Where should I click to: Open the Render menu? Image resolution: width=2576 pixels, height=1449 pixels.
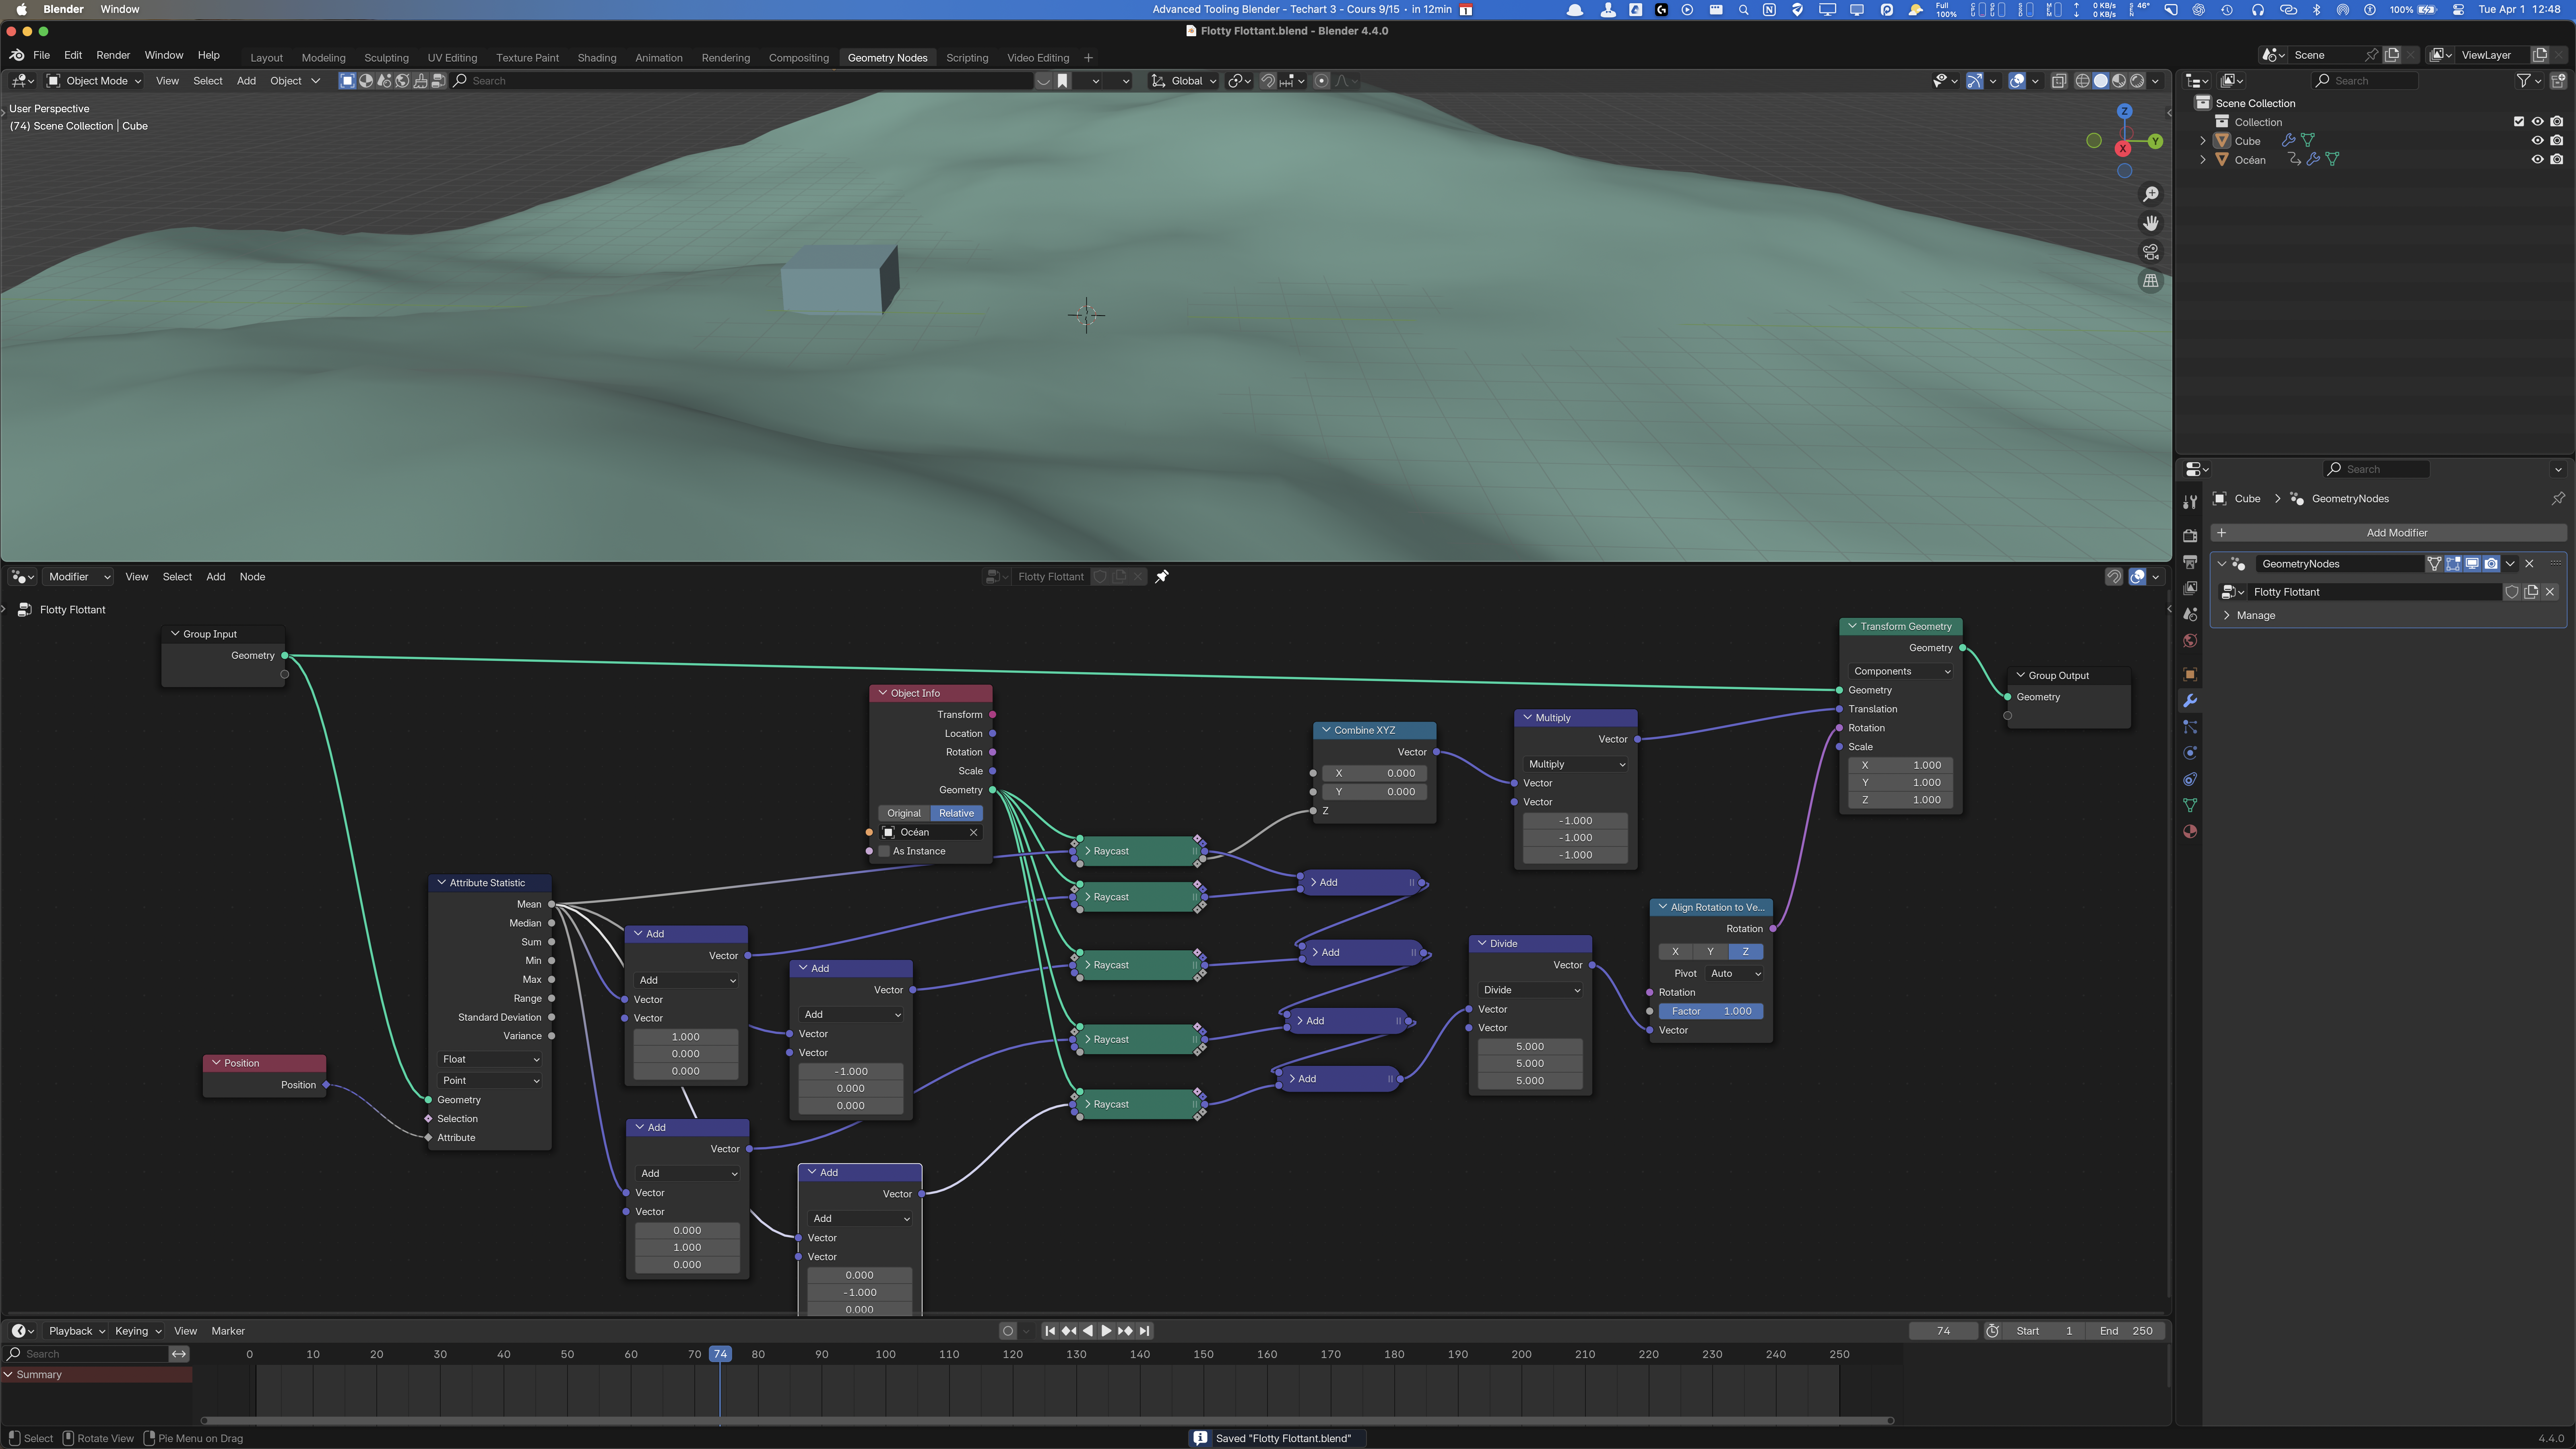click(113, 55)
